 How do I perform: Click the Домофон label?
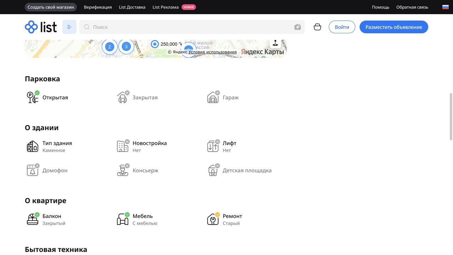[55, 170]
